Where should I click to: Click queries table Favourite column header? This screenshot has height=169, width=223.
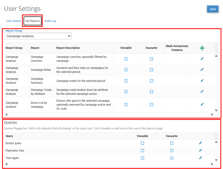click(x=172, y=136)
